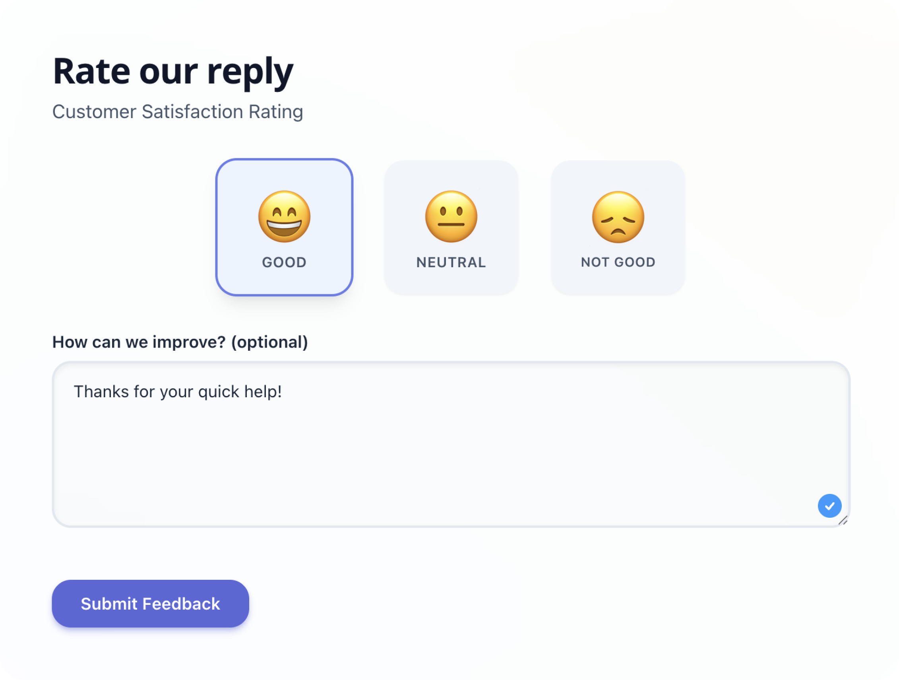Click the 'Rate our reply' heading
The width and height of the screenshot is (899, 680).
[172, 72]
